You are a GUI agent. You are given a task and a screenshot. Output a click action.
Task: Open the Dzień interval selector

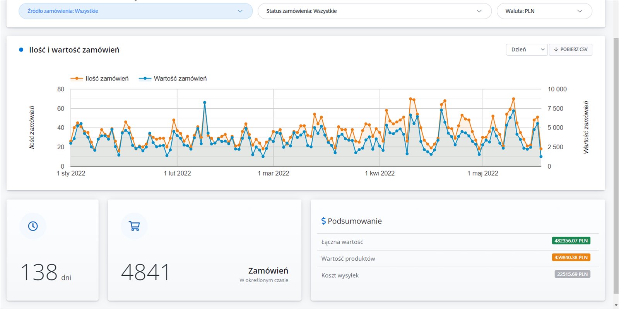[x=527, y=50]
